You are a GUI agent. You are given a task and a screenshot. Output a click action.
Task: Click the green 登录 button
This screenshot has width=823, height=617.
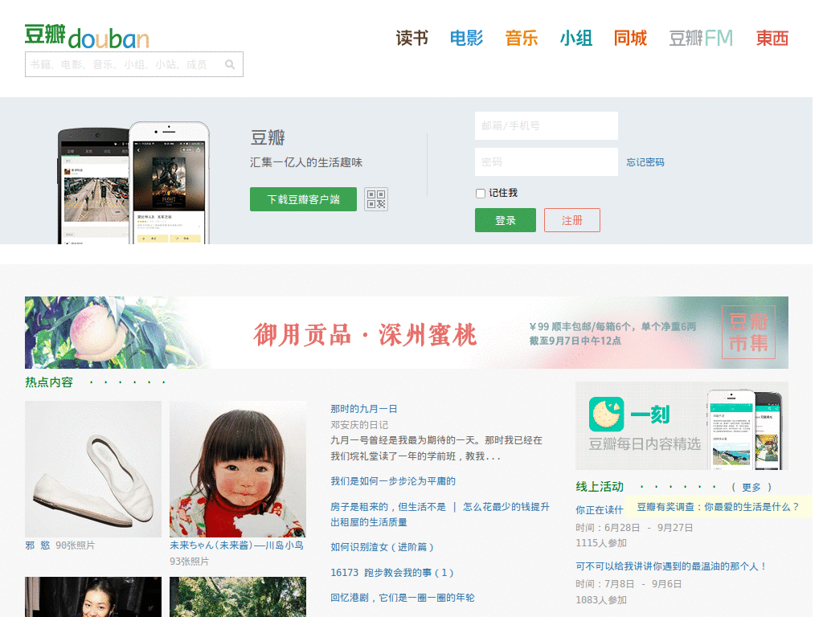(505, 219)
